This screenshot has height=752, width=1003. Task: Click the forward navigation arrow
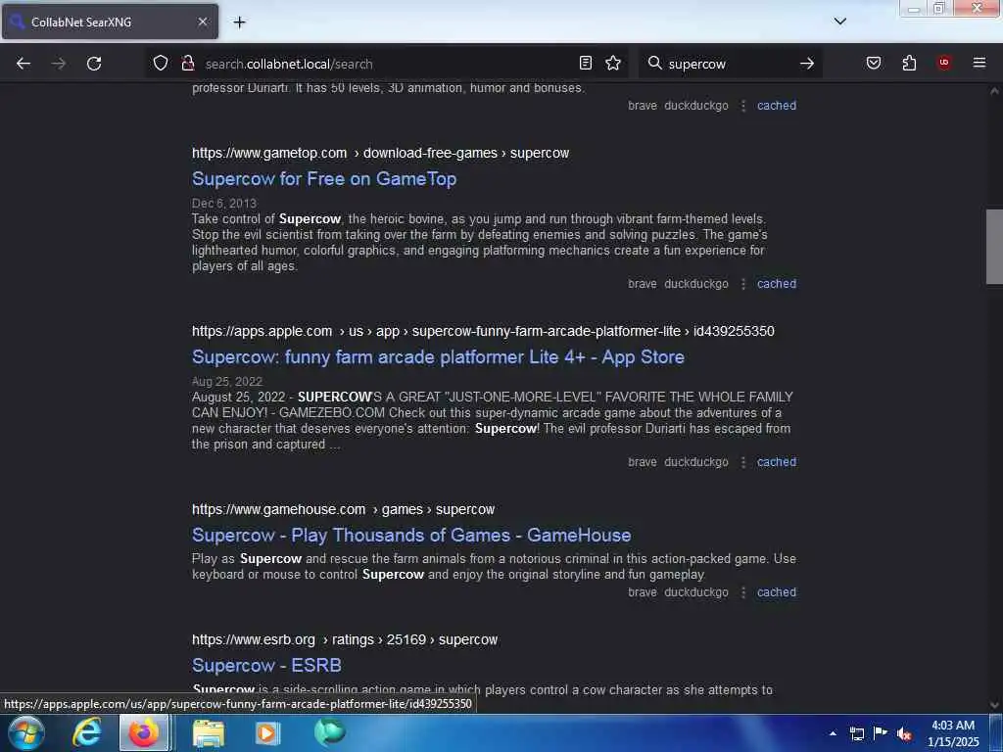(x=58, y=64)
